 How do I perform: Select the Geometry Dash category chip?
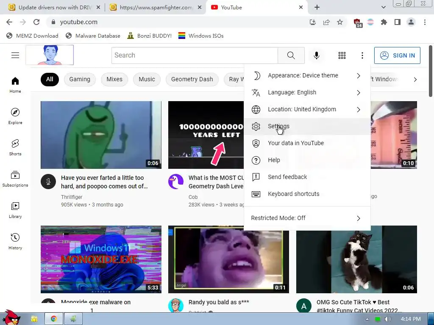coord(192,79)
